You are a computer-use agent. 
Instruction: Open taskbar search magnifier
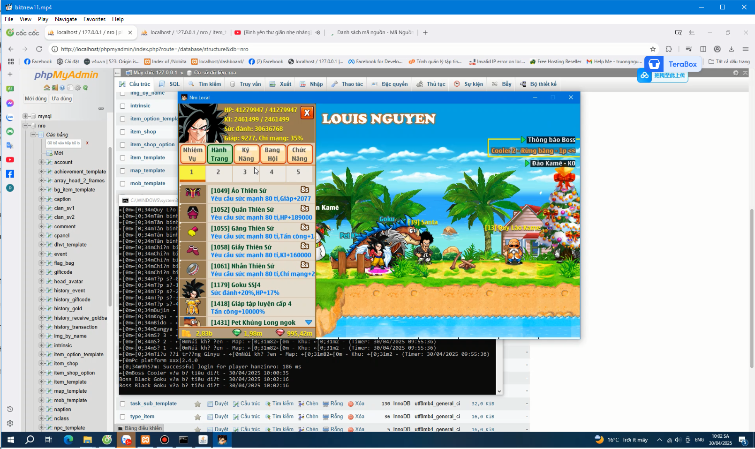[x=30, y=440]
